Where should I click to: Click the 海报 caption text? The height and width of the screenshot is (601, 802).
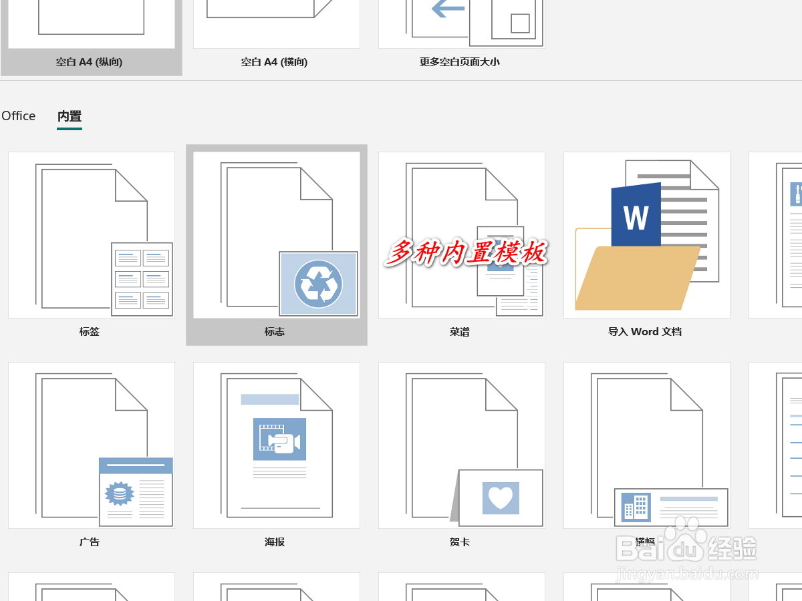pyautogui.click(x=275, y=542)
